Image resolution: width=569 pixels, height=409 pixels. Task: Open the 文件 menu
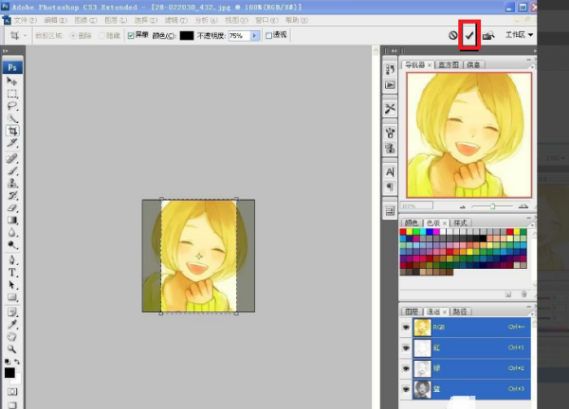pos(25,20)
